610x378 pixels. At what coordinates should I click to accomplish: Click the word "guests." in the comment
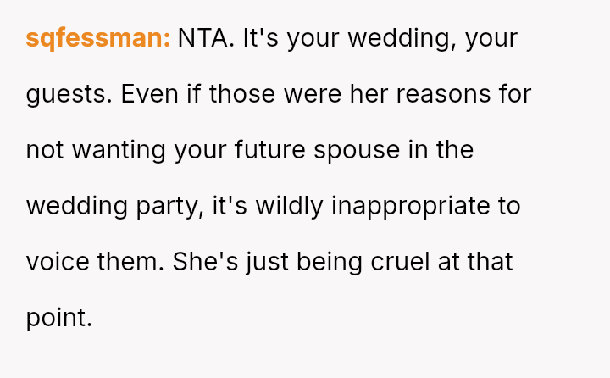(x=69, y=94)
